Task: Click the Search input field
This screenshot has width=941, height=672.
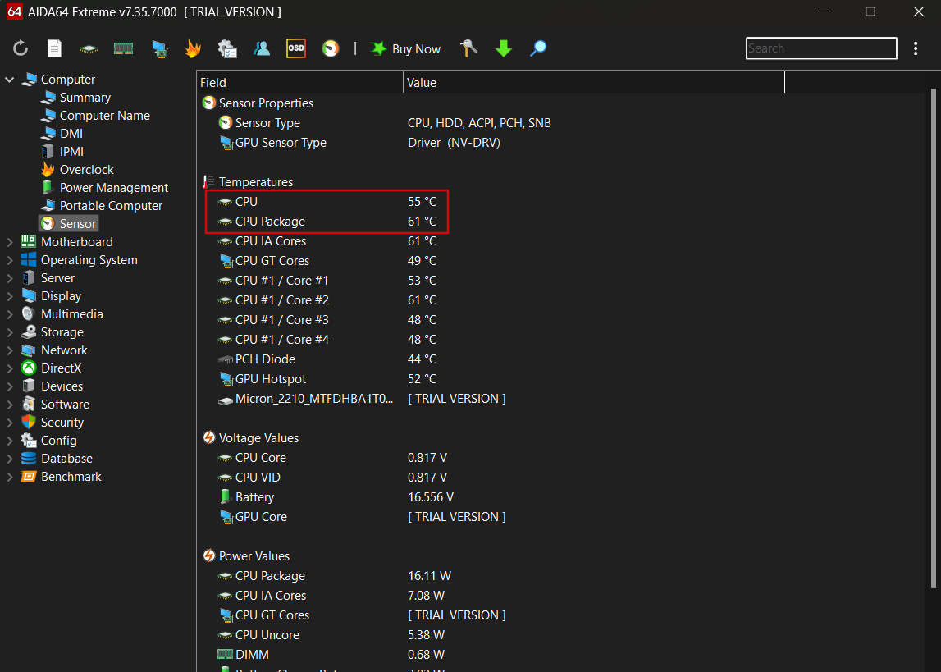Action: 820,48
